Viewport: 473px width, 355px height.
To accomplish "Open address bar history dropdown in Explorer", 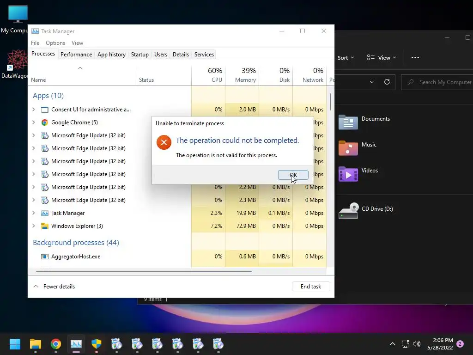I will (372, 82).
